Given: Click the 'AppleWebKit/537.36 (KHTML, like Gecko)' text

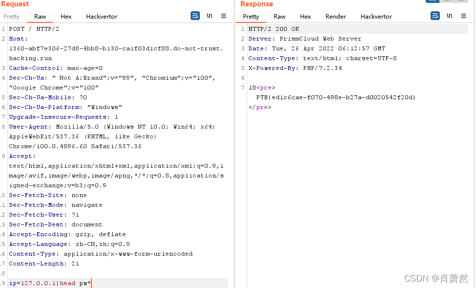Looking at the screenshot, I should coord(83,136).
